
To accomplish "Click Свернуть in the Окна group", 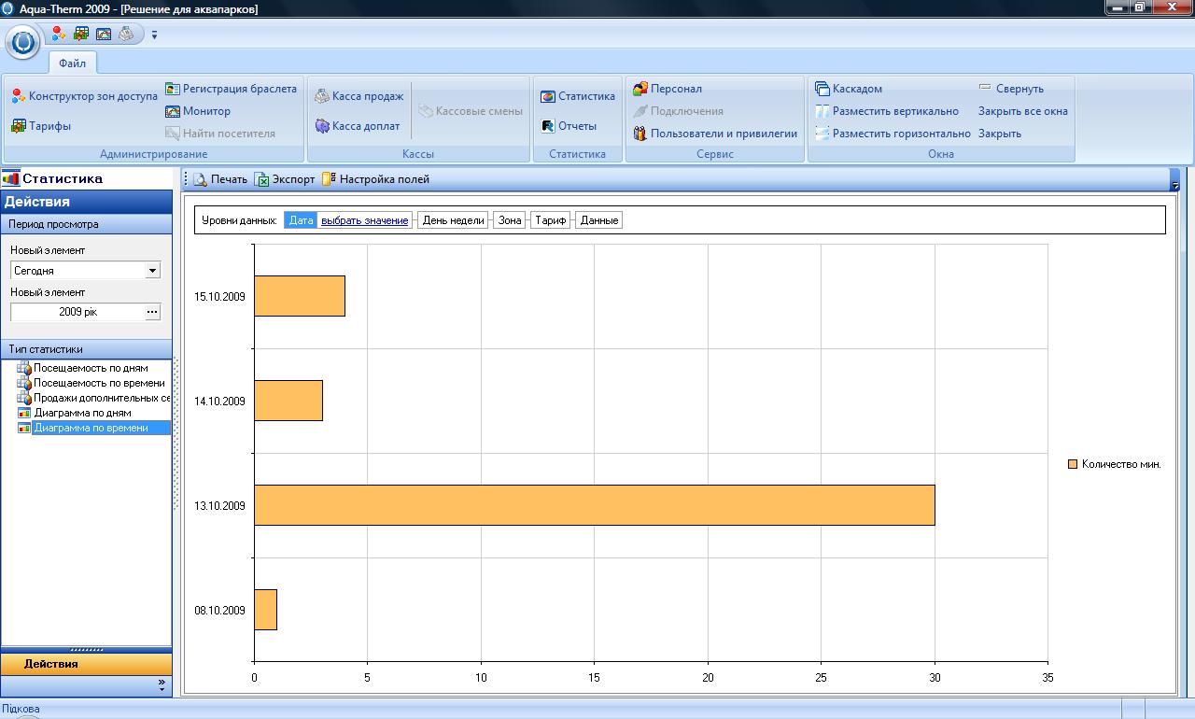I will [1011, 89].
